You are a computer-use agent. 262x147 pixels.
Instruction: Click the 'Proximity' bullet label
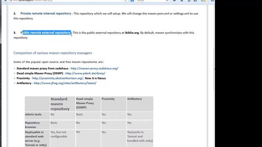coord(23,78)
